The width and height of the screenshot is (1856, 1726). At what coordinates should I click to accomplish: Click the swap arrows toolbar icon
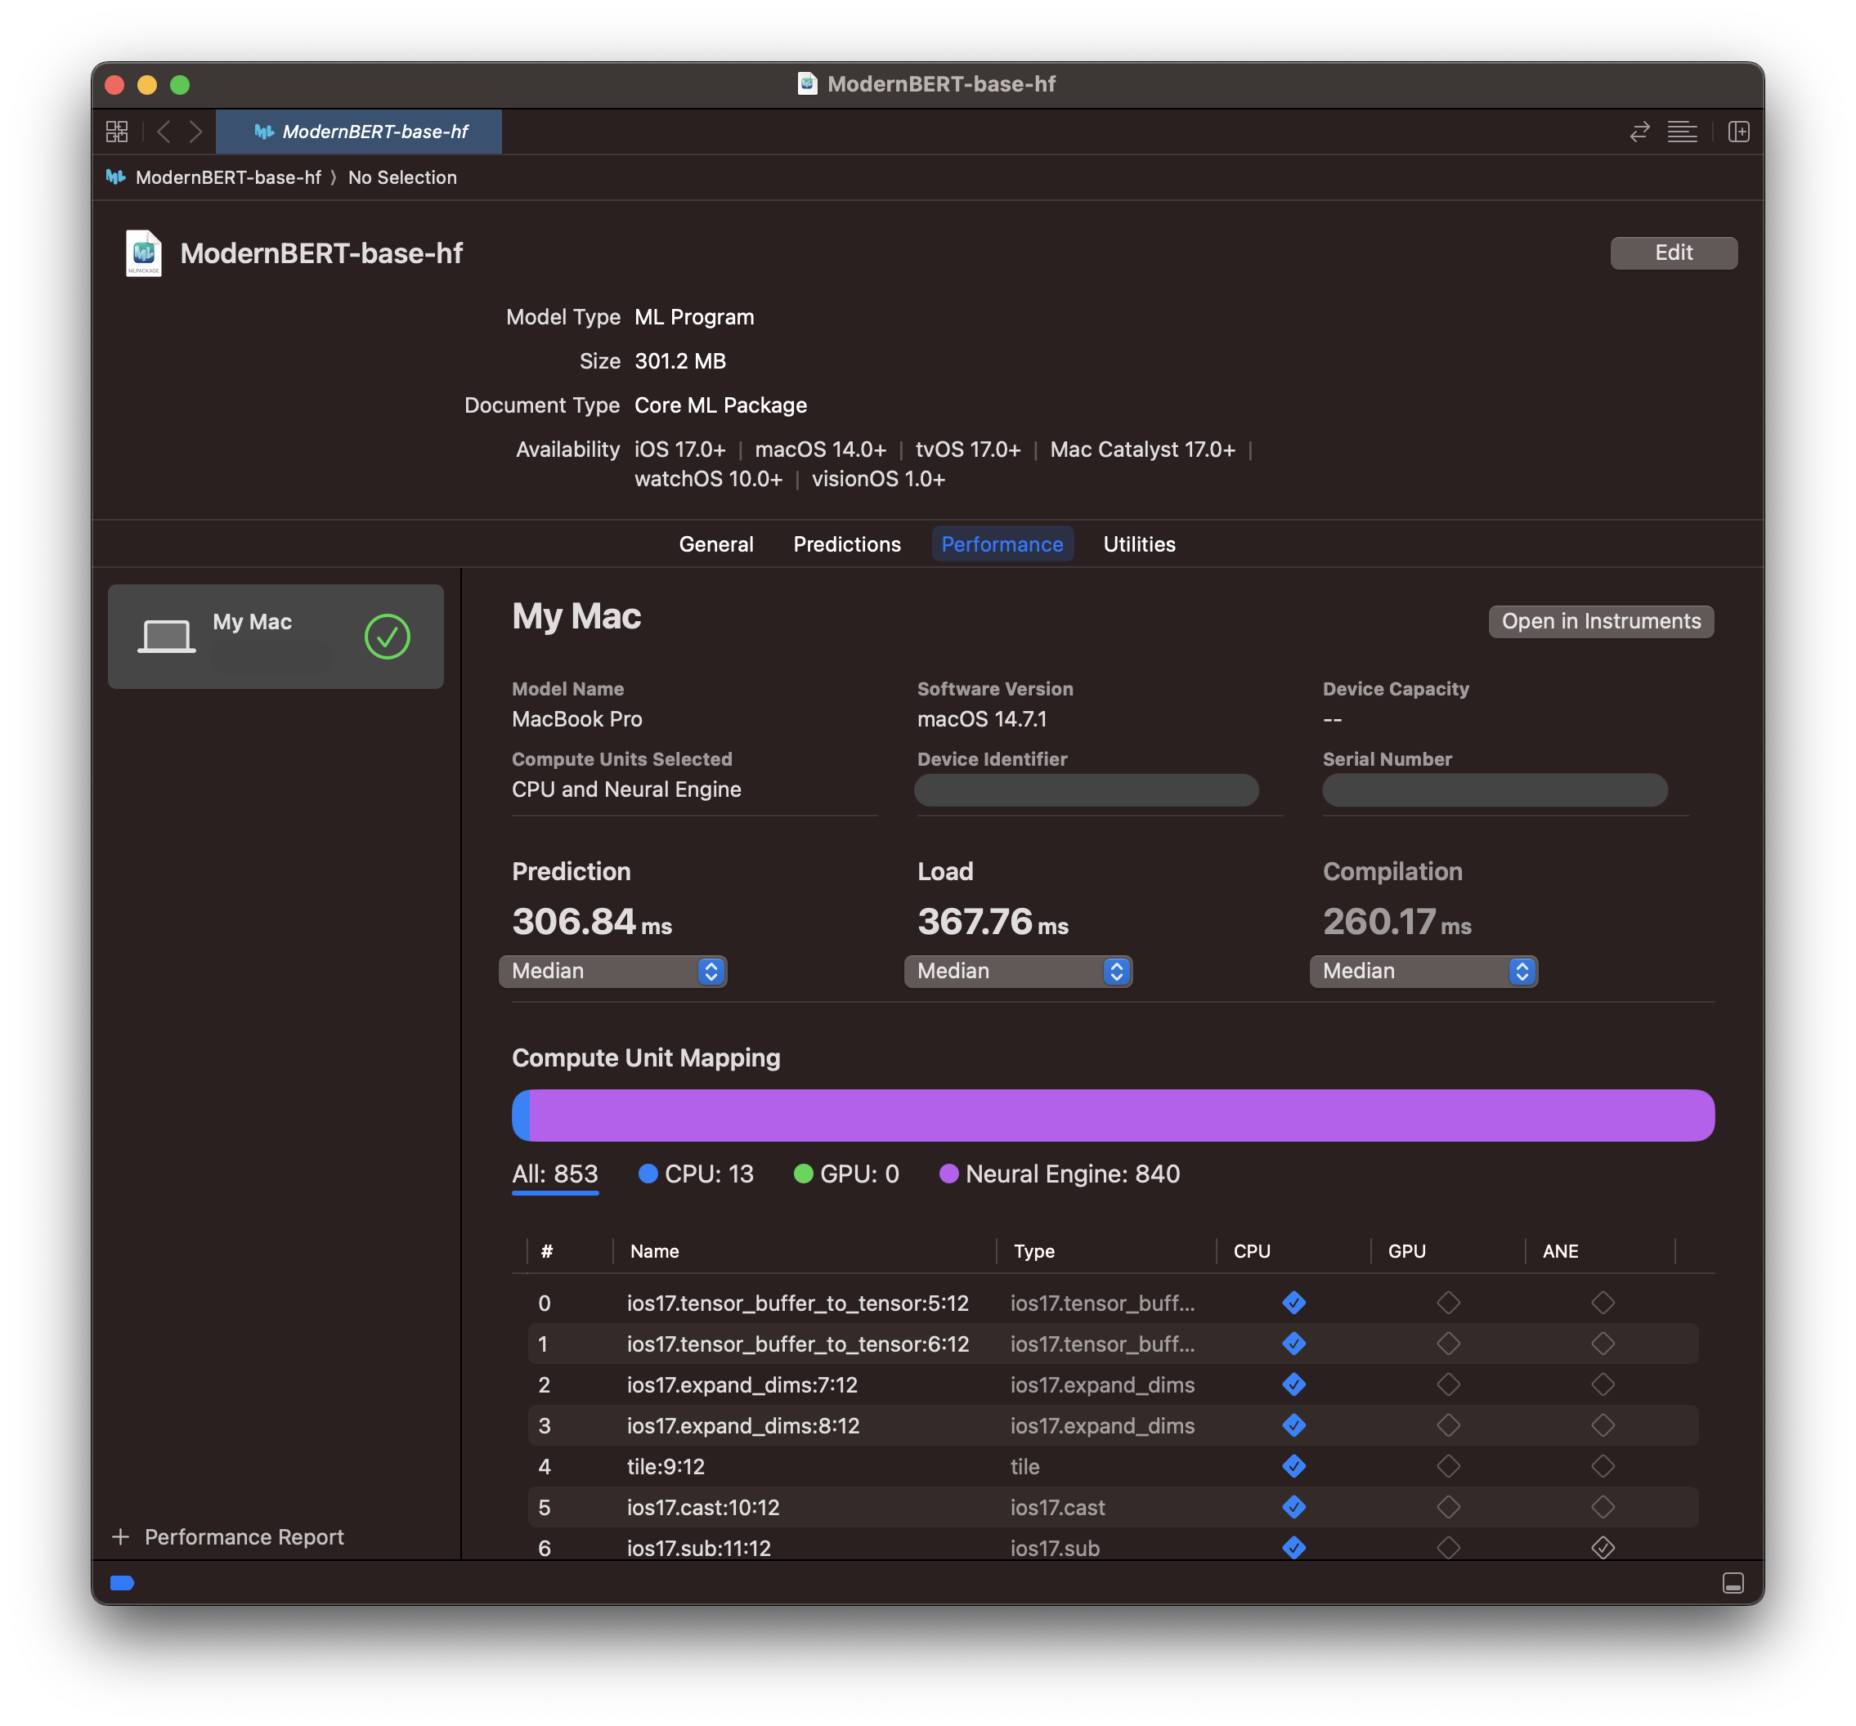(x=1639, y=132)
